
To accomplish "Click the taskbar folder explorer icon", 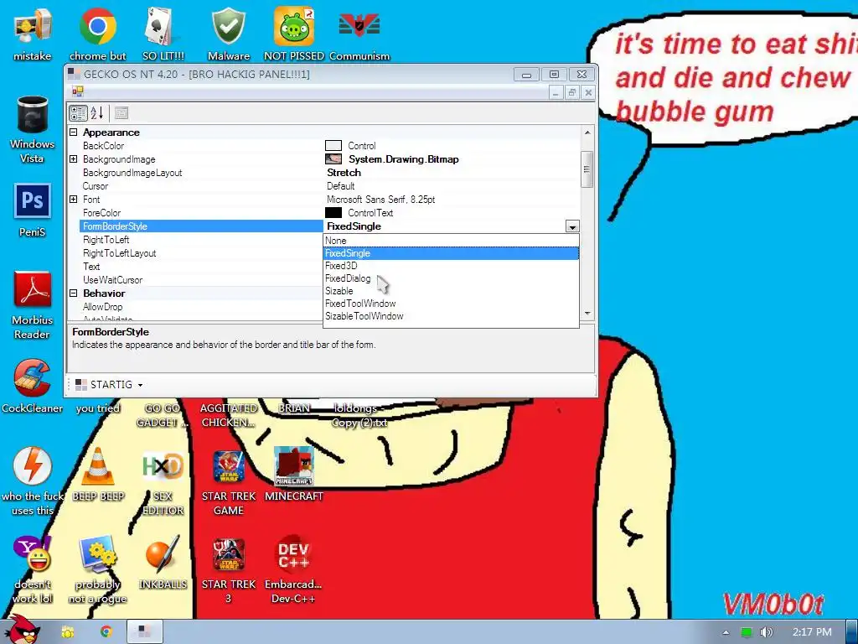I will tap(68, 632).
